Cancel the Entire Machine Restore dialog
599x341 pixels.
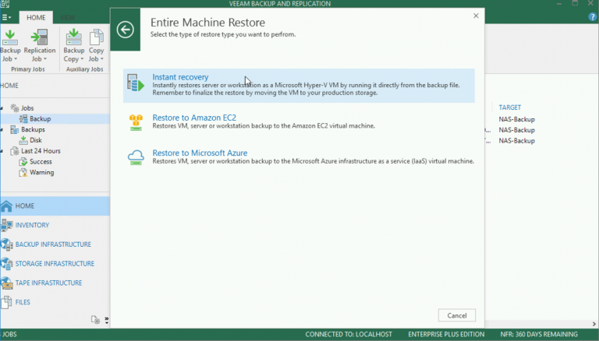pyautogui.click(x=457, y=315)
